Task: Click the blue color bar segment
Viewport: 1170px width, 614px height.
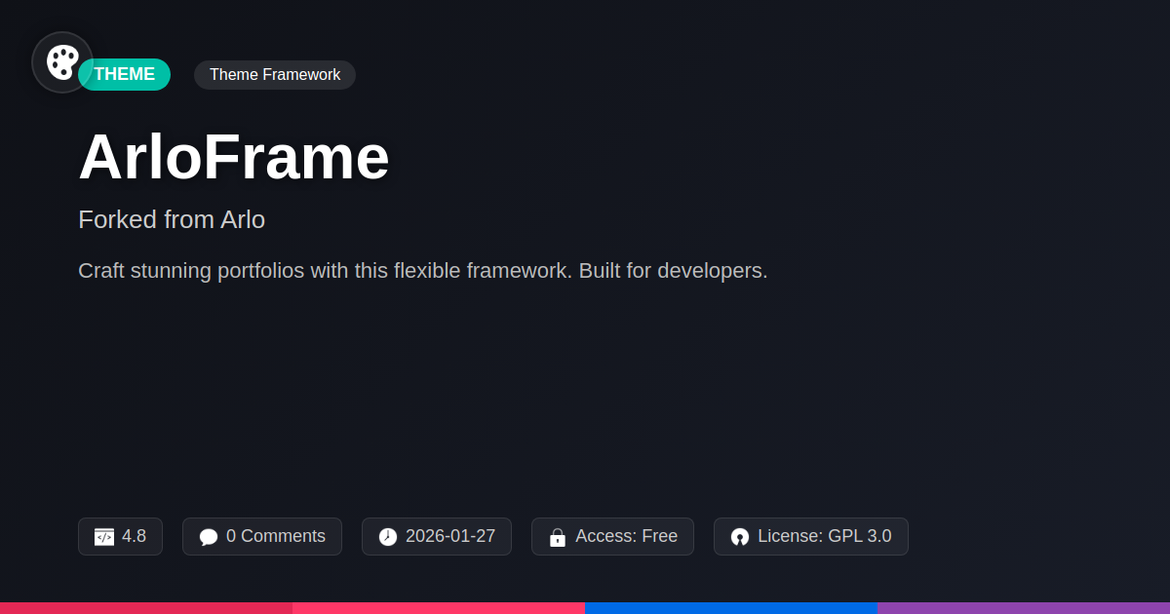Action: [x=731, y=608]
